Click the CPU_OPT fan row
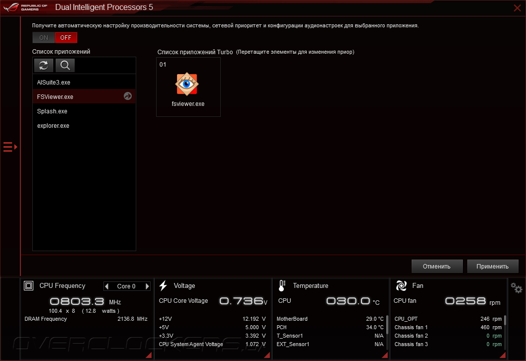Screen dimensions: 526x361 (x=448, y=319)
